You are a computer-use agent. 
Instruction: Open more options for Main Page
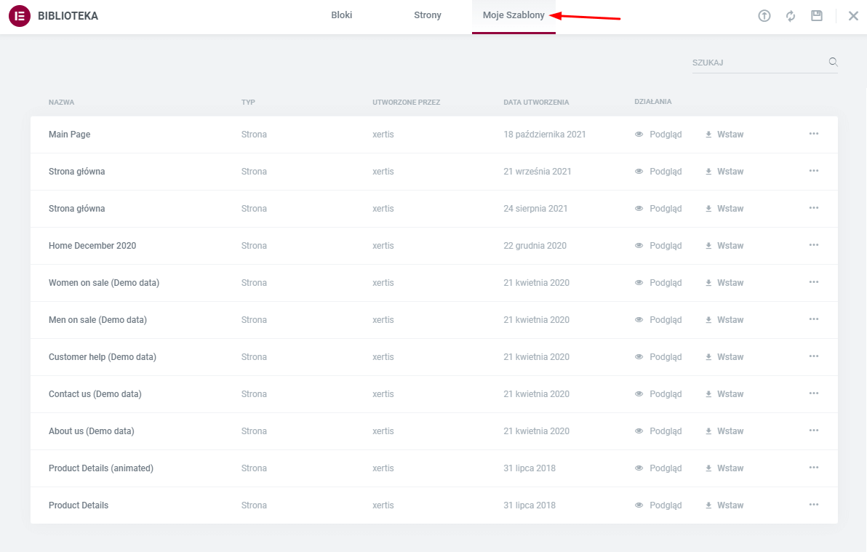pyautogui.click(x=814, y=134)
